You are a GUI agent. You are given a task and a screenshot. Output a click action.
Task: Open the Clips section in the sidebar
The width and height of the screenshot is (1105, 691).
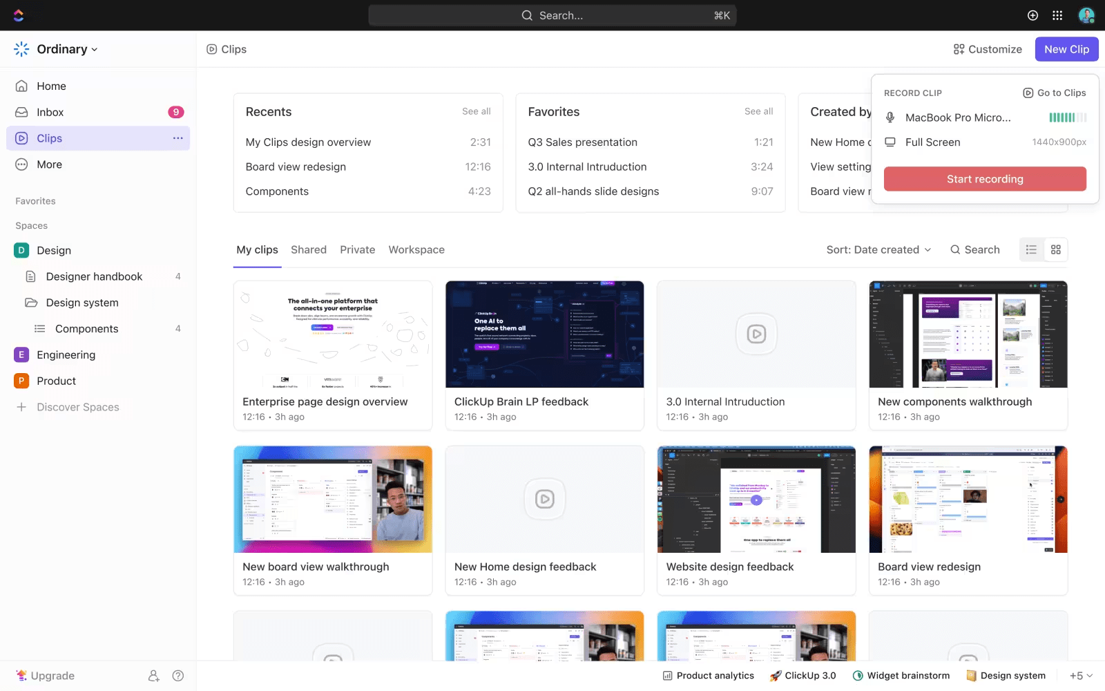(x=49, y=138)
